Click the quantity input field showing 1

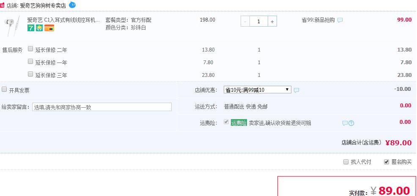(258, 22)
